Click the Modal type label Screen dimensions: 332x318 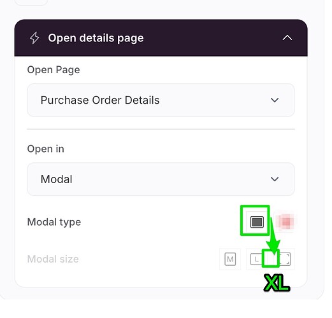pyautogui.click(x=54, y=222)
